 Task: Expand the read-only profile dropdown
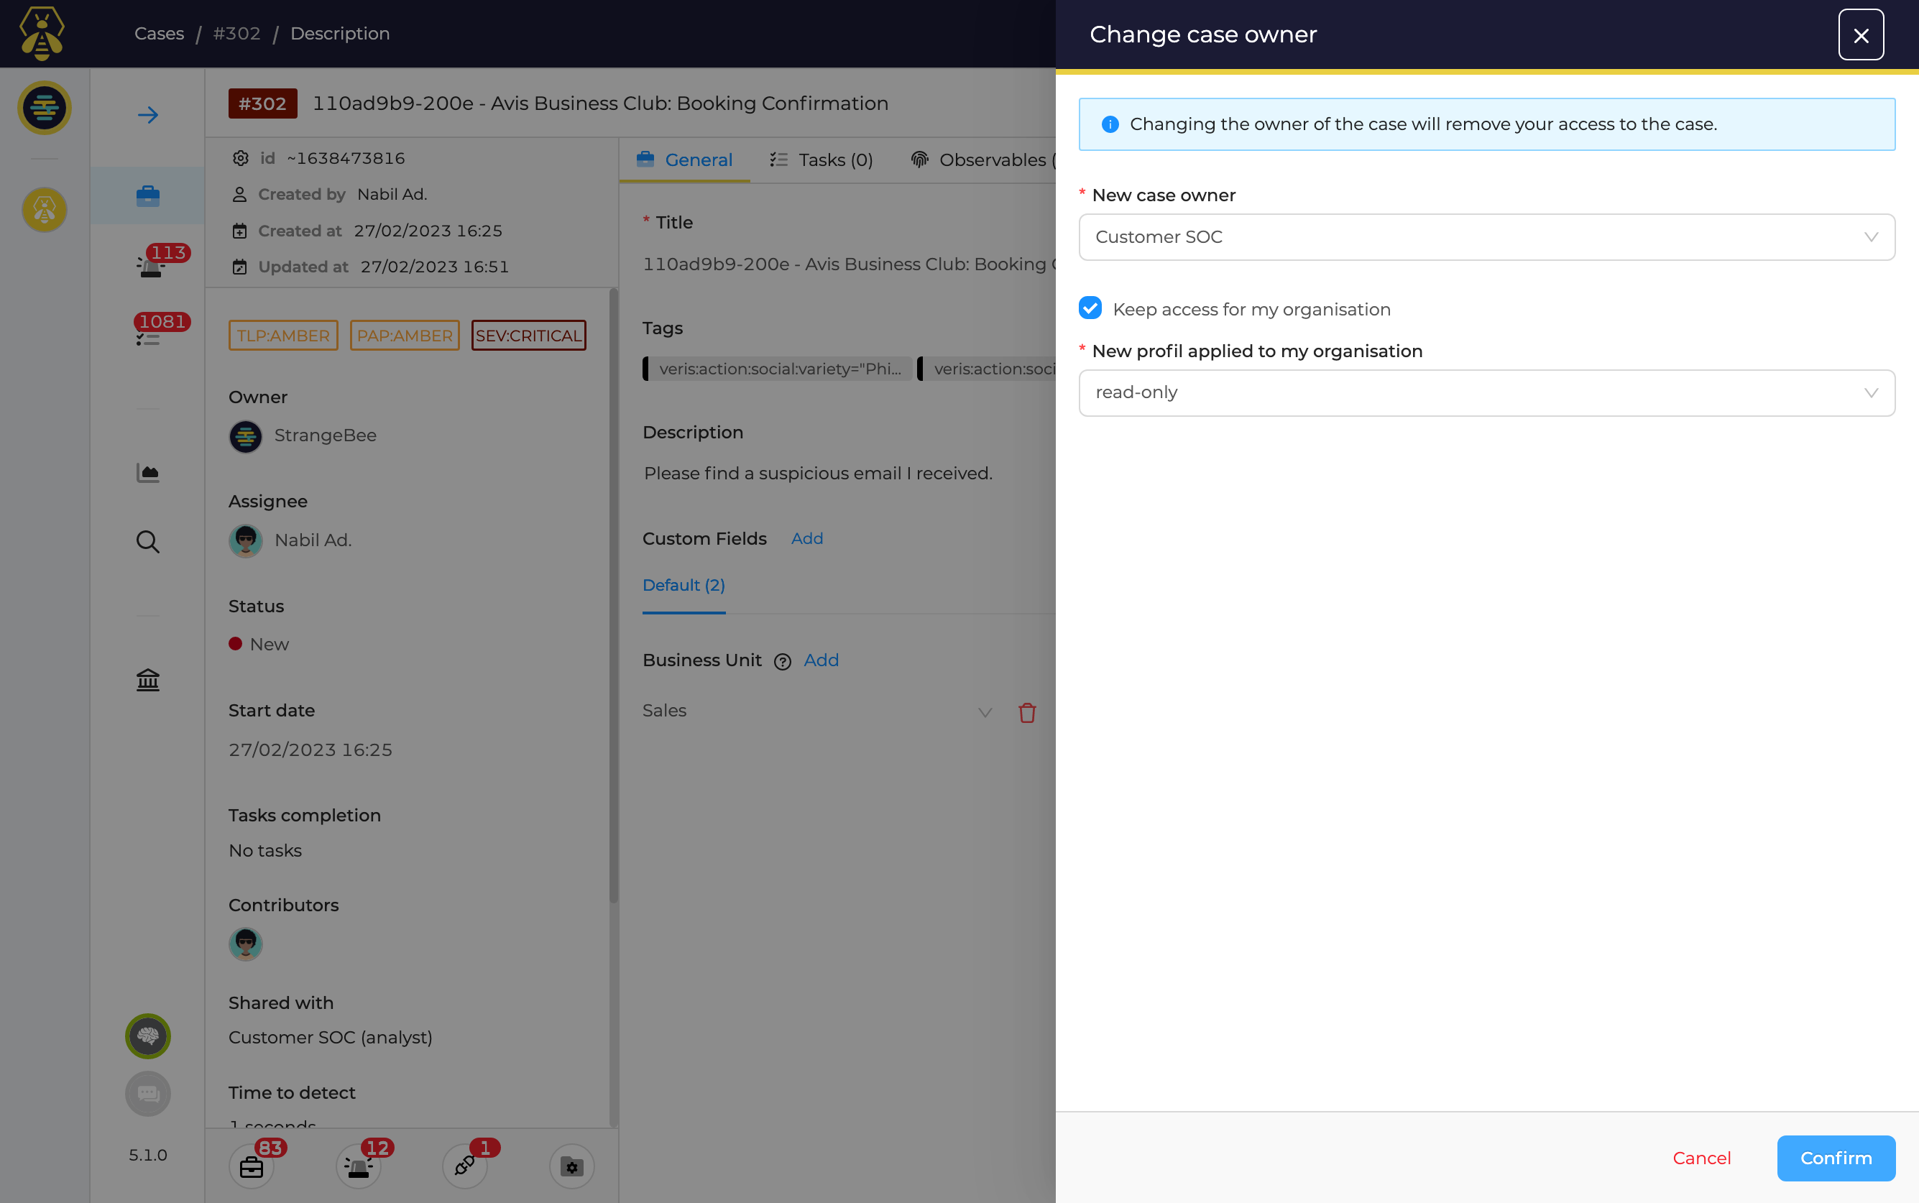click(x=1486, y=393)
